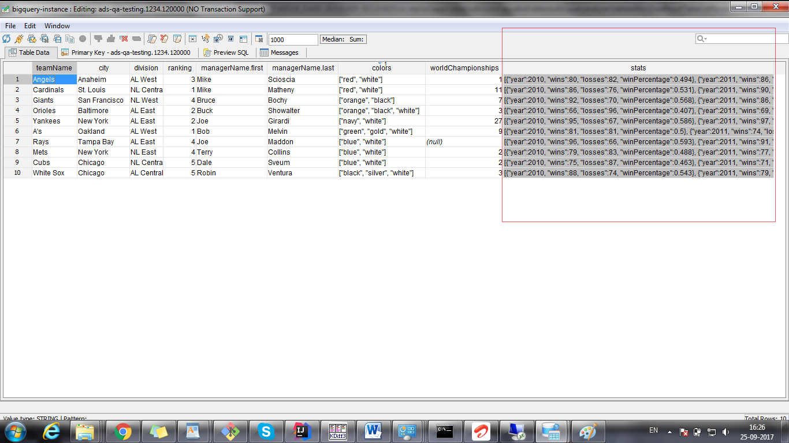Click the ["navy", "white"] colors cell
The width and height of the screenshot is (789, 443).
pos(381,121)
